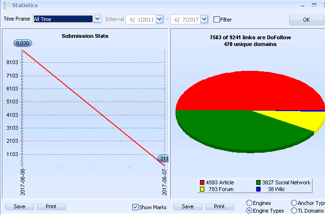Click the green Social Network legend swatch
Screen dimensions: 325x215
coord(258,182)
